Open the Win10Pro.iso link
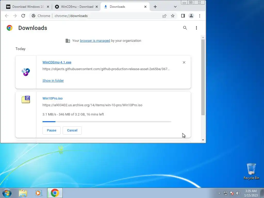 [53, 98]
